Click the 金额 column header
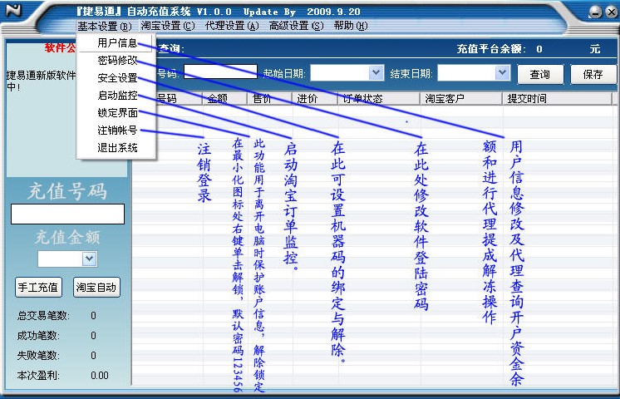Viewport: 620px width, 399px height. (224, 98)
